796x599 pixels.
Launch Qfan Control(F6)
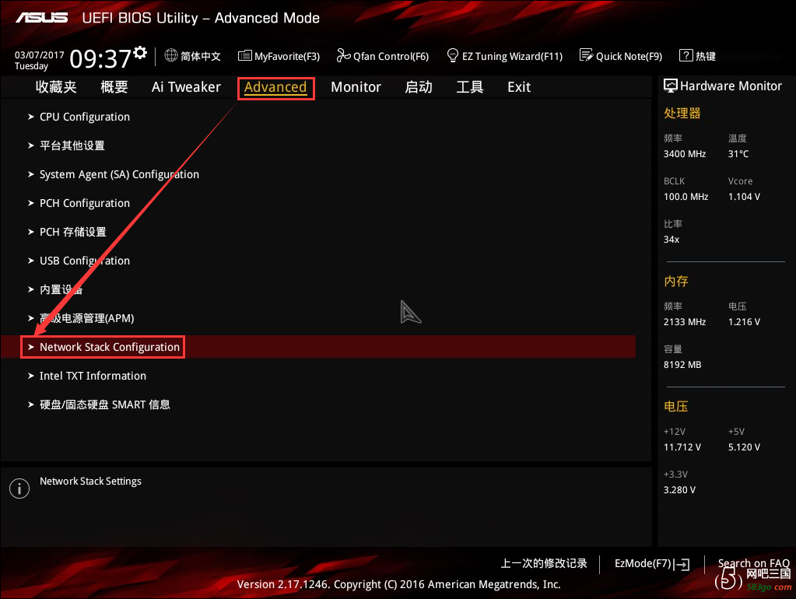(x=391, y=56)
